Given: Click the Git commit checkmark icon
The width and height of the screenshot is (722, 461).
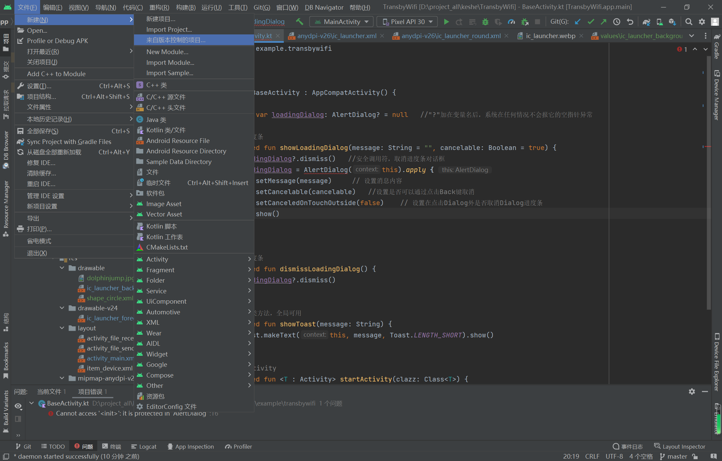Looking at the screenshot, I should point(591,22).
